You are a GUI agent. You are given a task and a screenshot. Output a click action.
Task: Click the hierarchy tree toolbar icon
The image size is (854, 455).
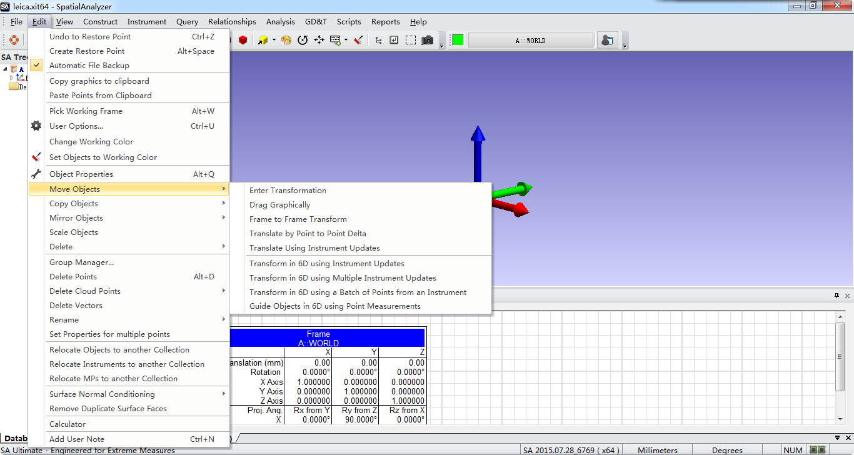(x=378, y=40)
